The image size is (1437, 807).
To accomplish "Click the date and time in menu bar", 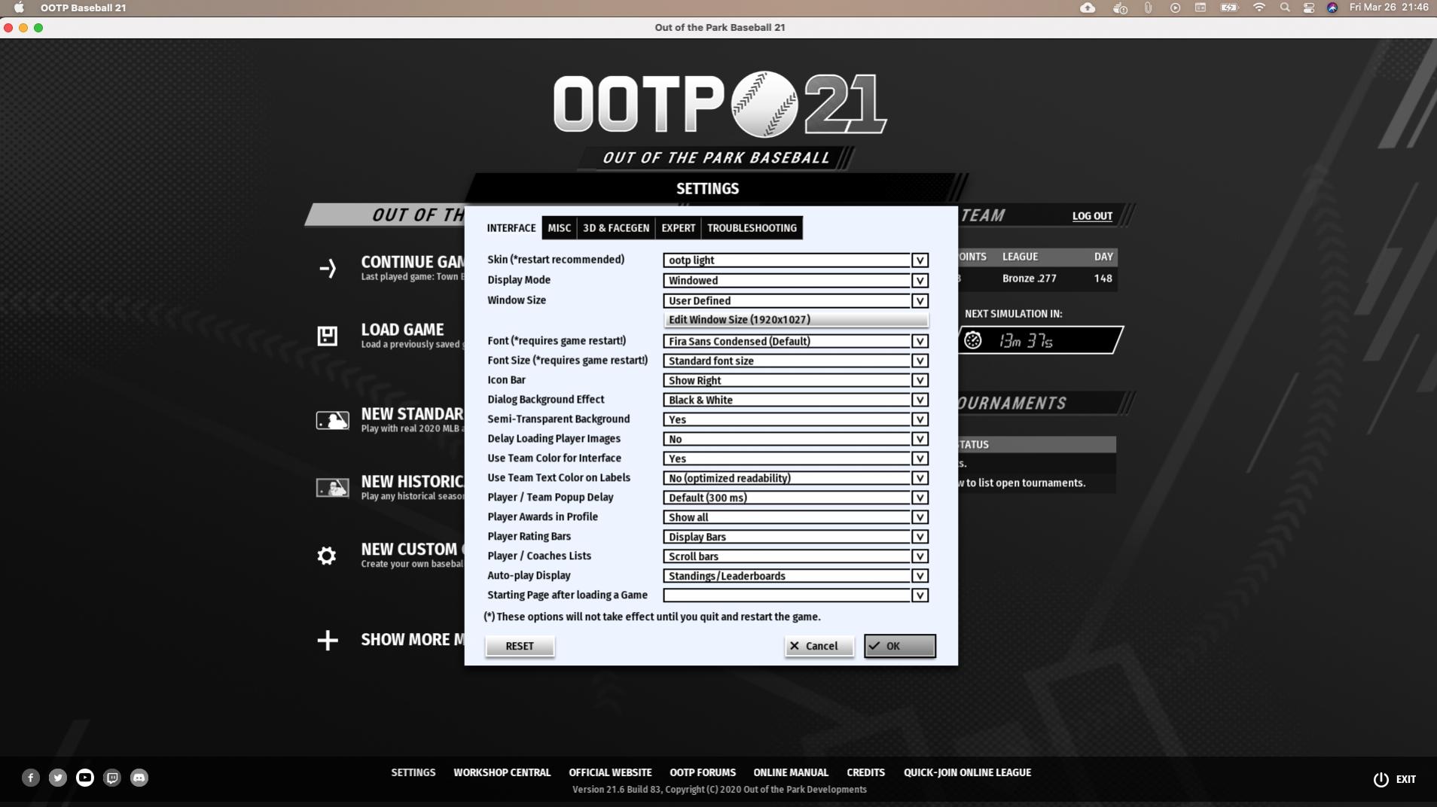I will pos(1389,8).
